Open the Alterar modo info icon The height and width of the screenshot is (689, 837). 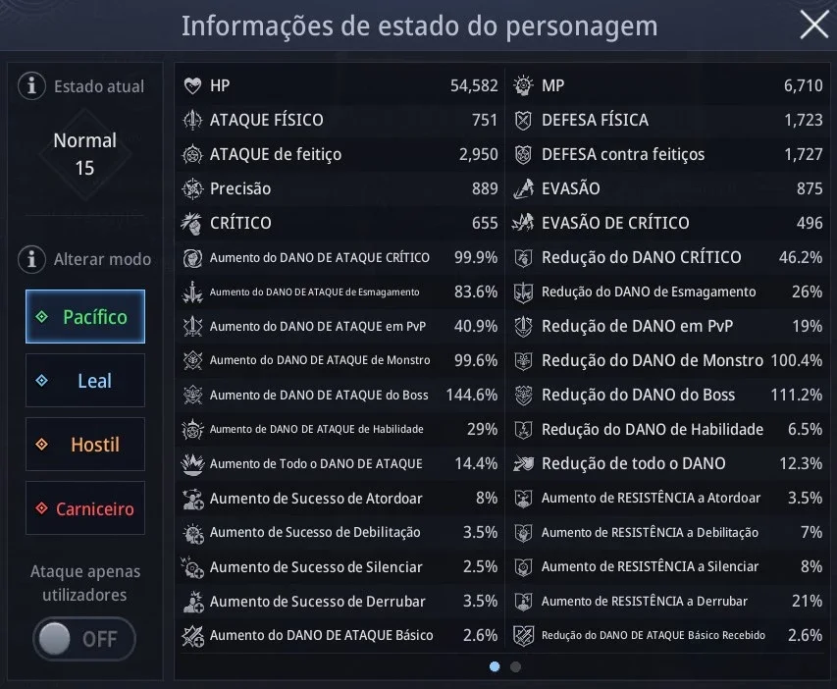[x=31, y=259]
